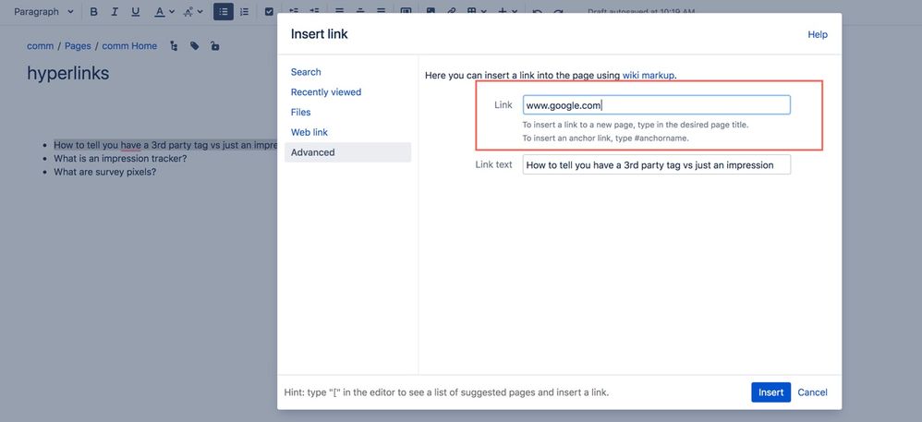Toggle underline formatting in editor toolbar
The width and height of the screenshot is (922, 422).
click(x=136, y=11)
